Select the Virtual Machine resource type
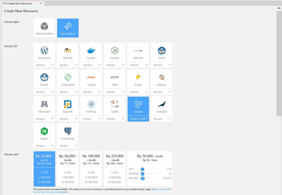Viewport: 282px width, 195px height. (x=44, y=28)
